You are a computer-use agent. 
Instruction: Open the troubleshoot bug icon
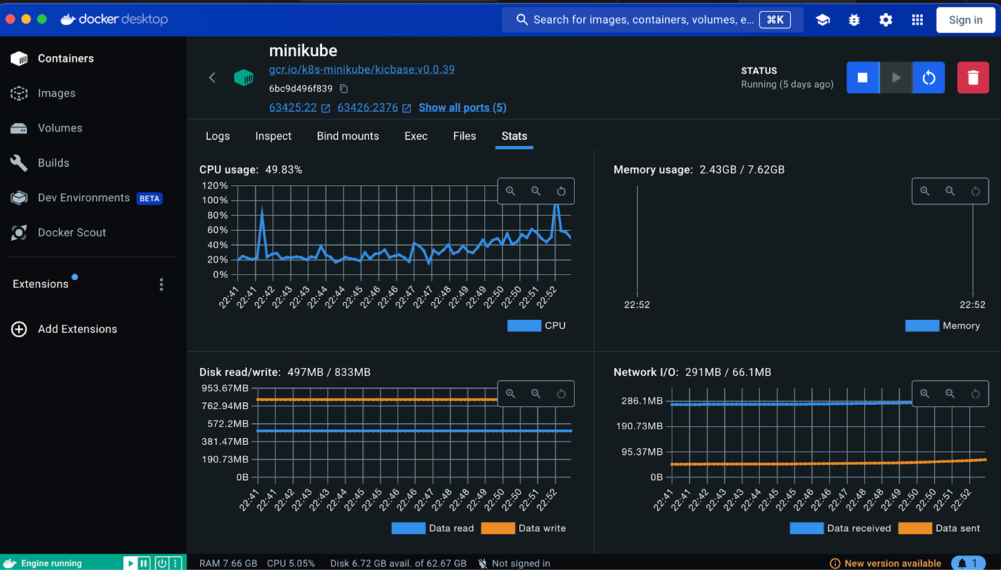854,20
